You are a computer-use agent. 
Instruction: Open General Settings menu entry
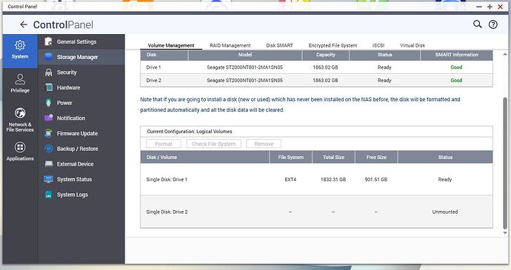pos(81,41)
